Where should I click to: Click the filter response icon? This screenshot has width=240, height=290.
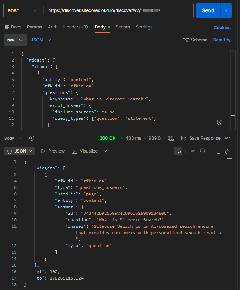tap(193, 151)
